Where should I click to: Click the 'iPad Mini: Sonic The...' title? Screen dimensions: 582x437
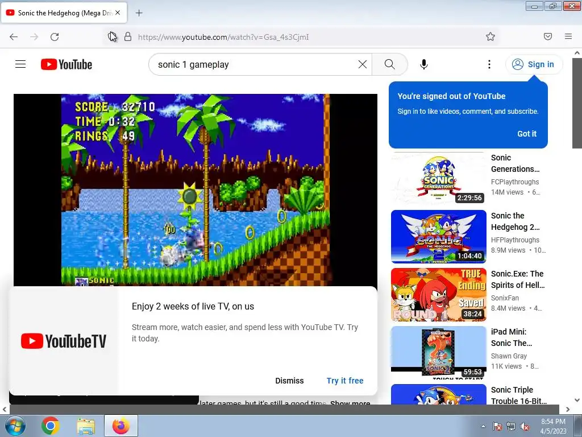(x=512, y=337)
